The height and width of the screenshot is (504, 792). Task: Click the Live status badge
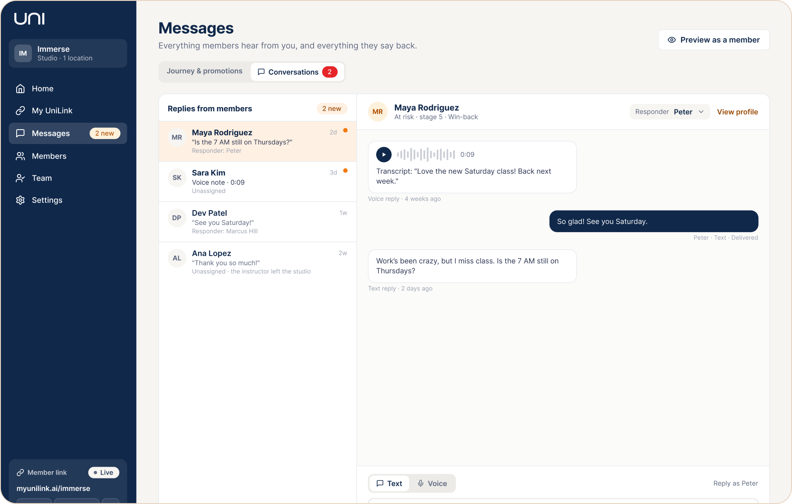(103, 472)
